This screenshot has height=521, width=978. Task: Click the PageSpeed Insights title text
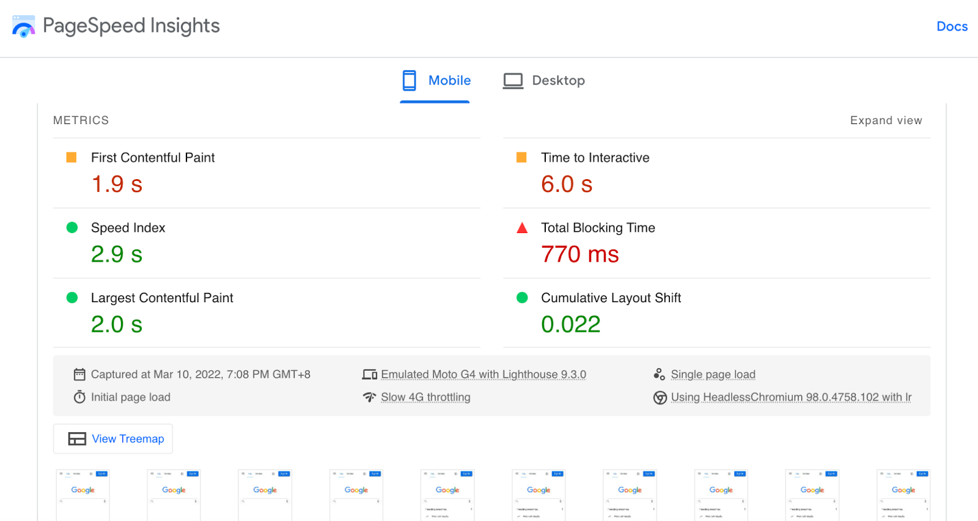click(x=131, y=26)
